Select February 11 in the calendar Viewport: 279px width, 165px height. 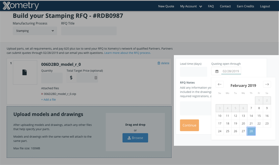(227, 116)
